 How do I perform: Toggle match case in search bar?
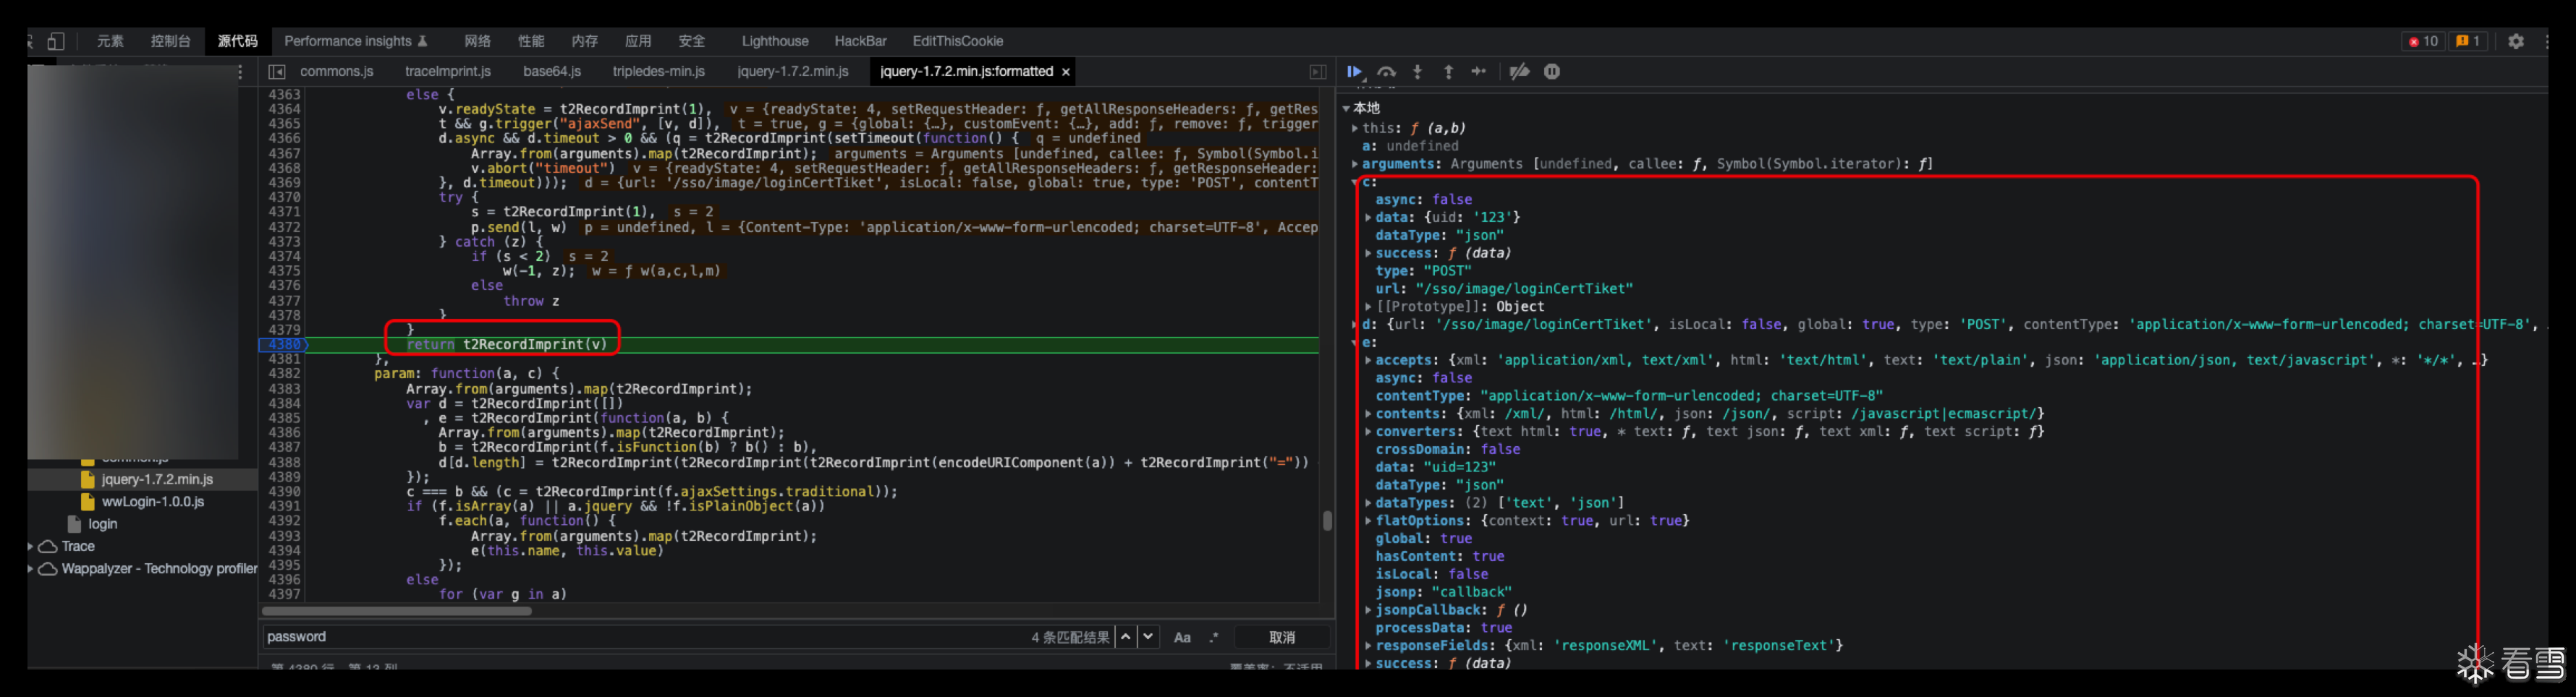[1182, 637]
